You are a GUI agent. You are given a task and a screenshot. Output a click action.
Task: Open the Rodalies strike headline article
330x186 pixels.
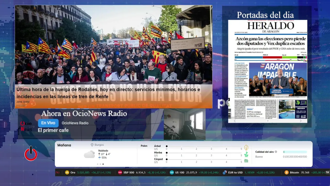(x=108, y=93)
